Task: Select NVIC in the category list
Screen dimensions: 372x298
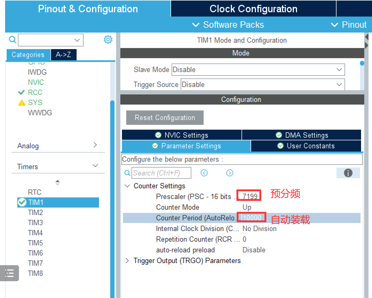Action: 36,82
